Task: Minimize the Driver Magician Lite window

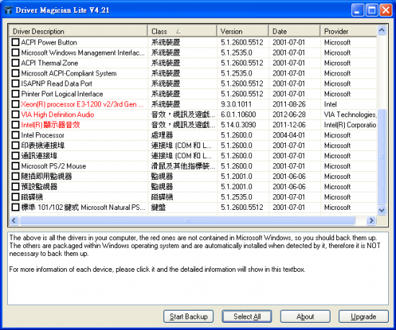Action: (357, 10)
